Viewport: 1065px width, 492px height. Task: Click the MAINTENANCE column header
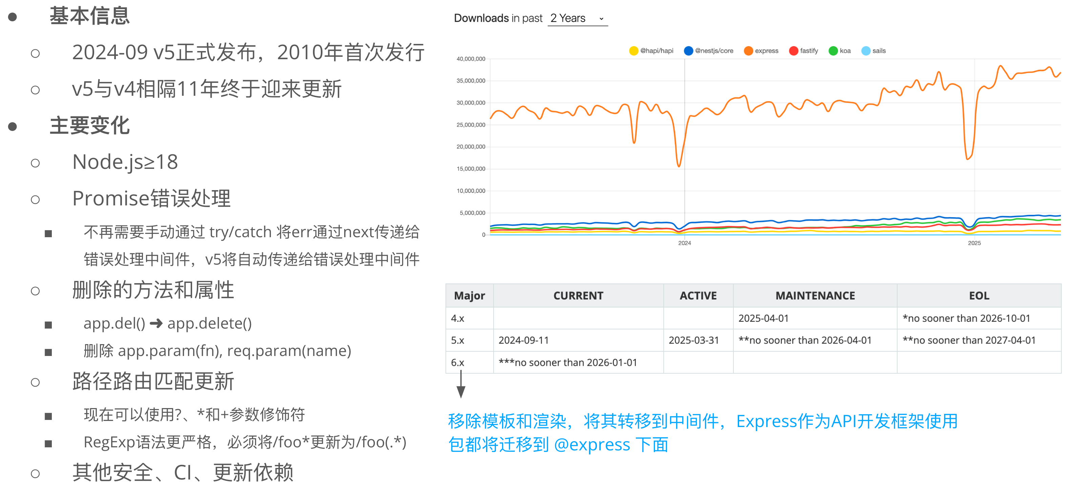click(815, 296)
